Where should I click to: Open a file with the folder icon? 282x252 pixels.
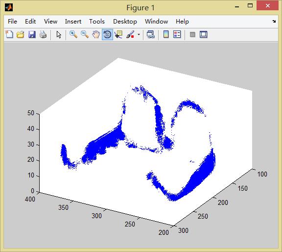click(21, 34)
